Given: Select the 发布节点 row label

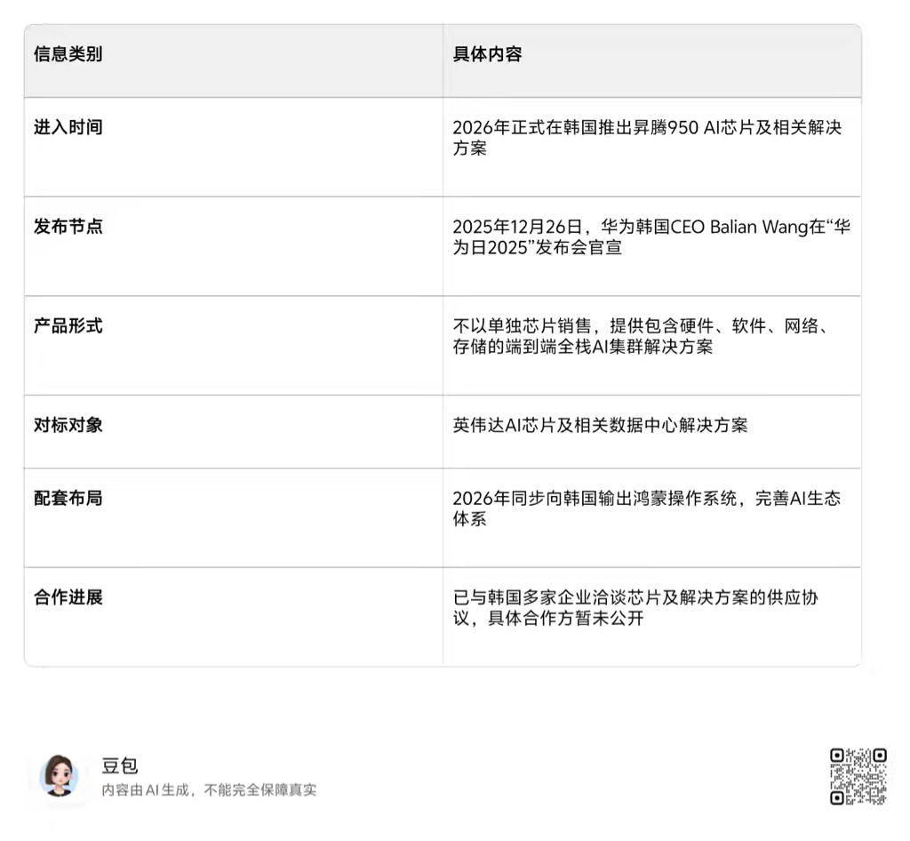Looking at the screenshot, I should coord(68,227).
